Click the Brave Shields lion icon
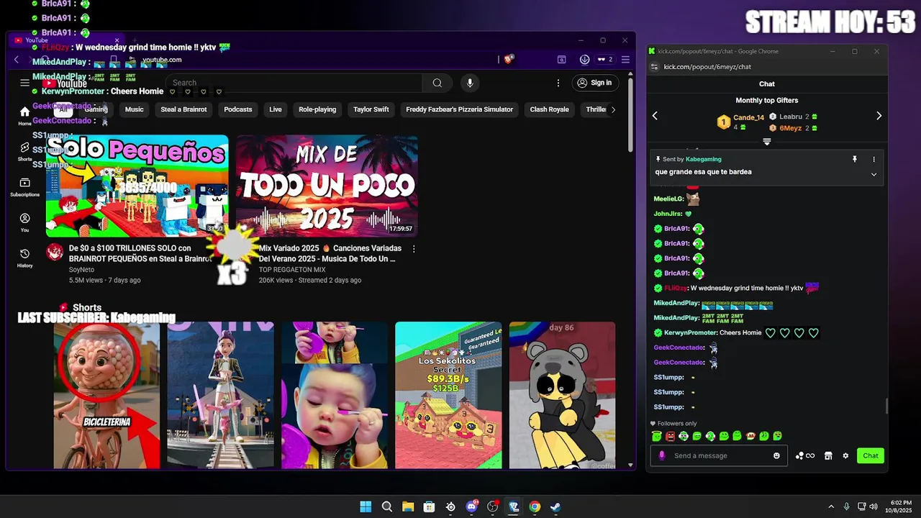921x518 pixels. (509, 60)
